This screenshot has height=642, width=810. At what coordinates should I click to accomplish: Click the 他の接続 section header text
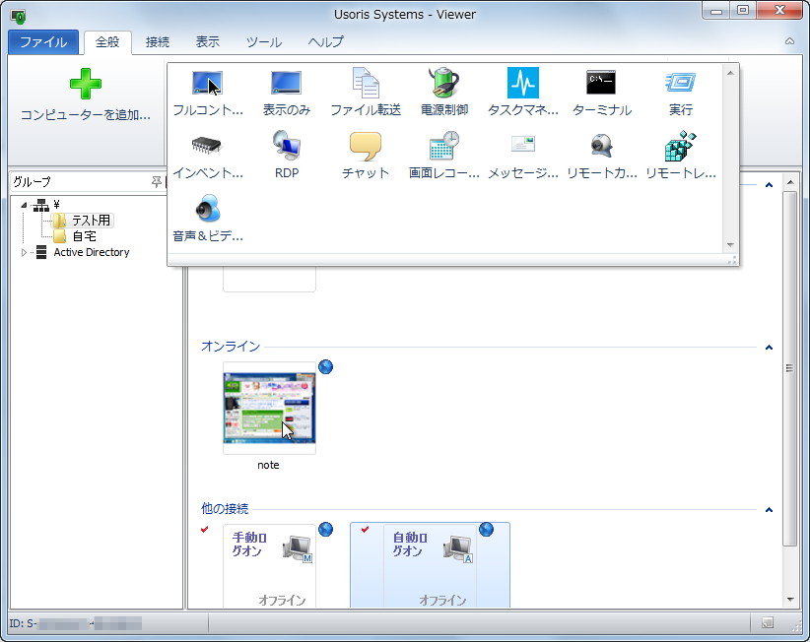tap(225, 508)
